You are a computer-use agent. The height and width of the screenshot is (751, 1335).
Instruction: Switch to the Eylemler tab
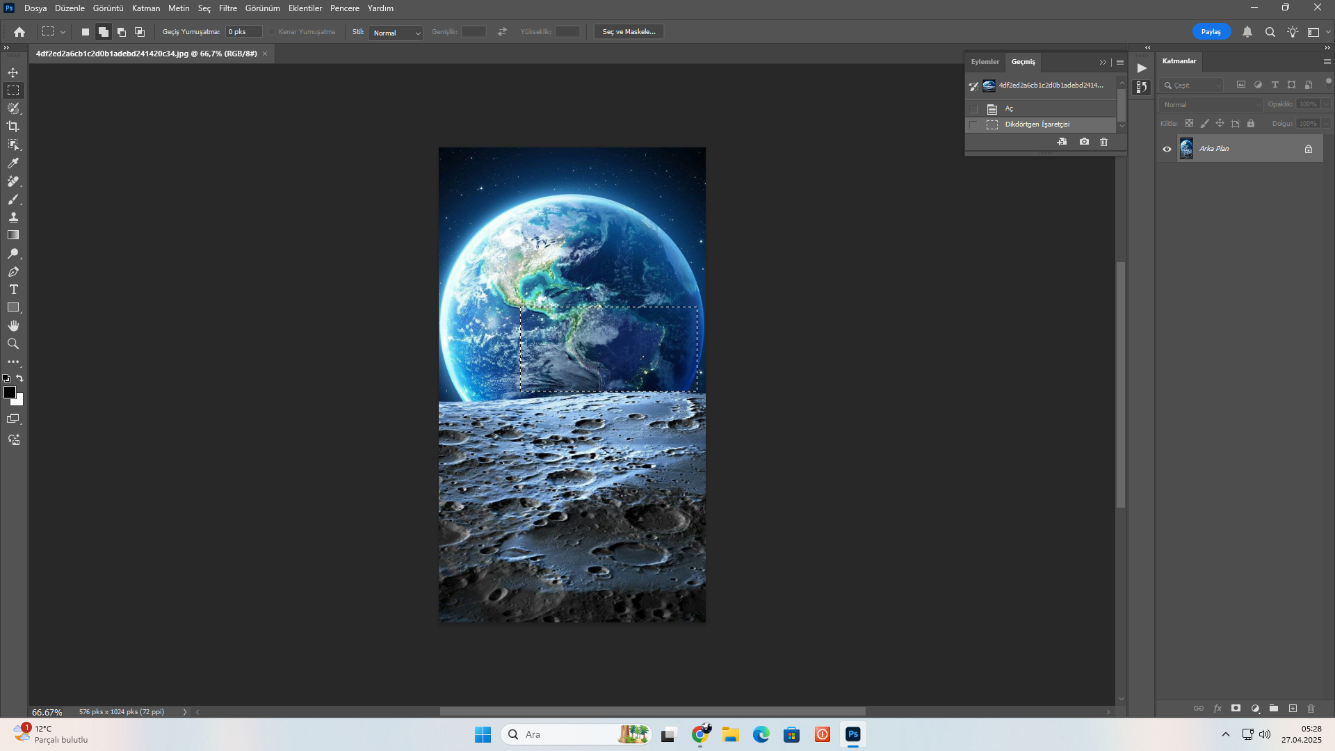pyautogui.click(x=985, y=62)
